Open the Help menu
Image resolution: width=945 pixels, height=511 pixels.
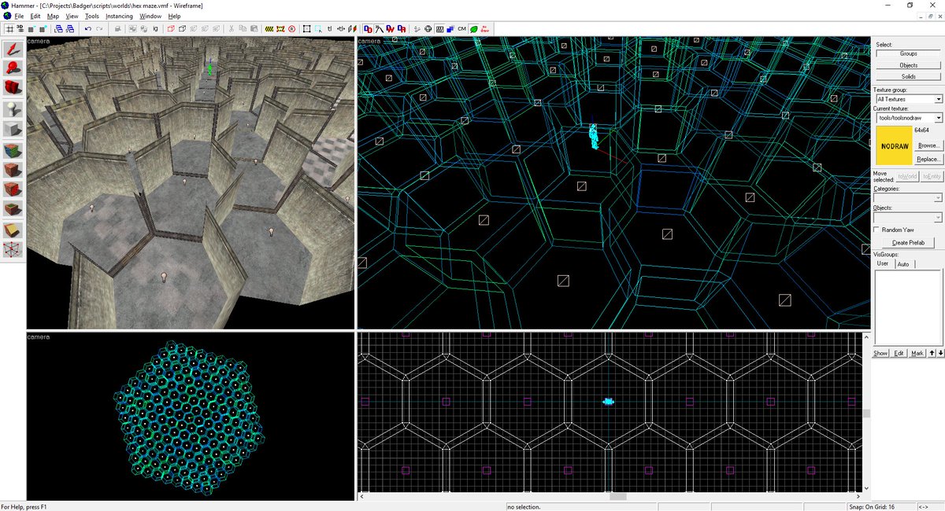(174, 16)
